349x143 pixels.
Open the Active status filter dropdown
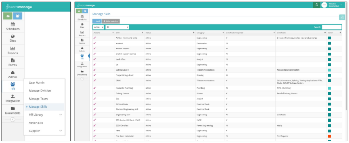click(x=98, y=27)
